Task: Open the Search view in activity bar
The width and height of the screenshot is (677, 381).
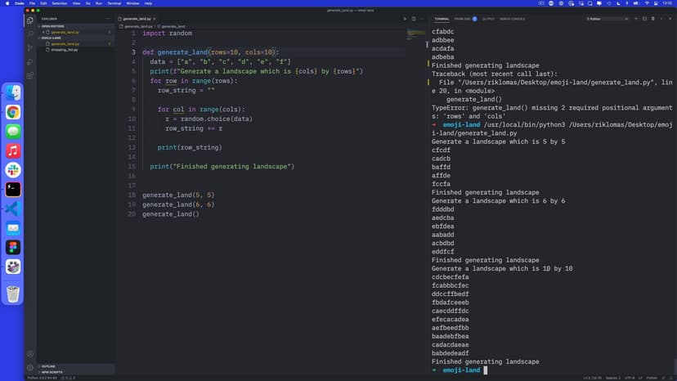Action: point(30,34)
